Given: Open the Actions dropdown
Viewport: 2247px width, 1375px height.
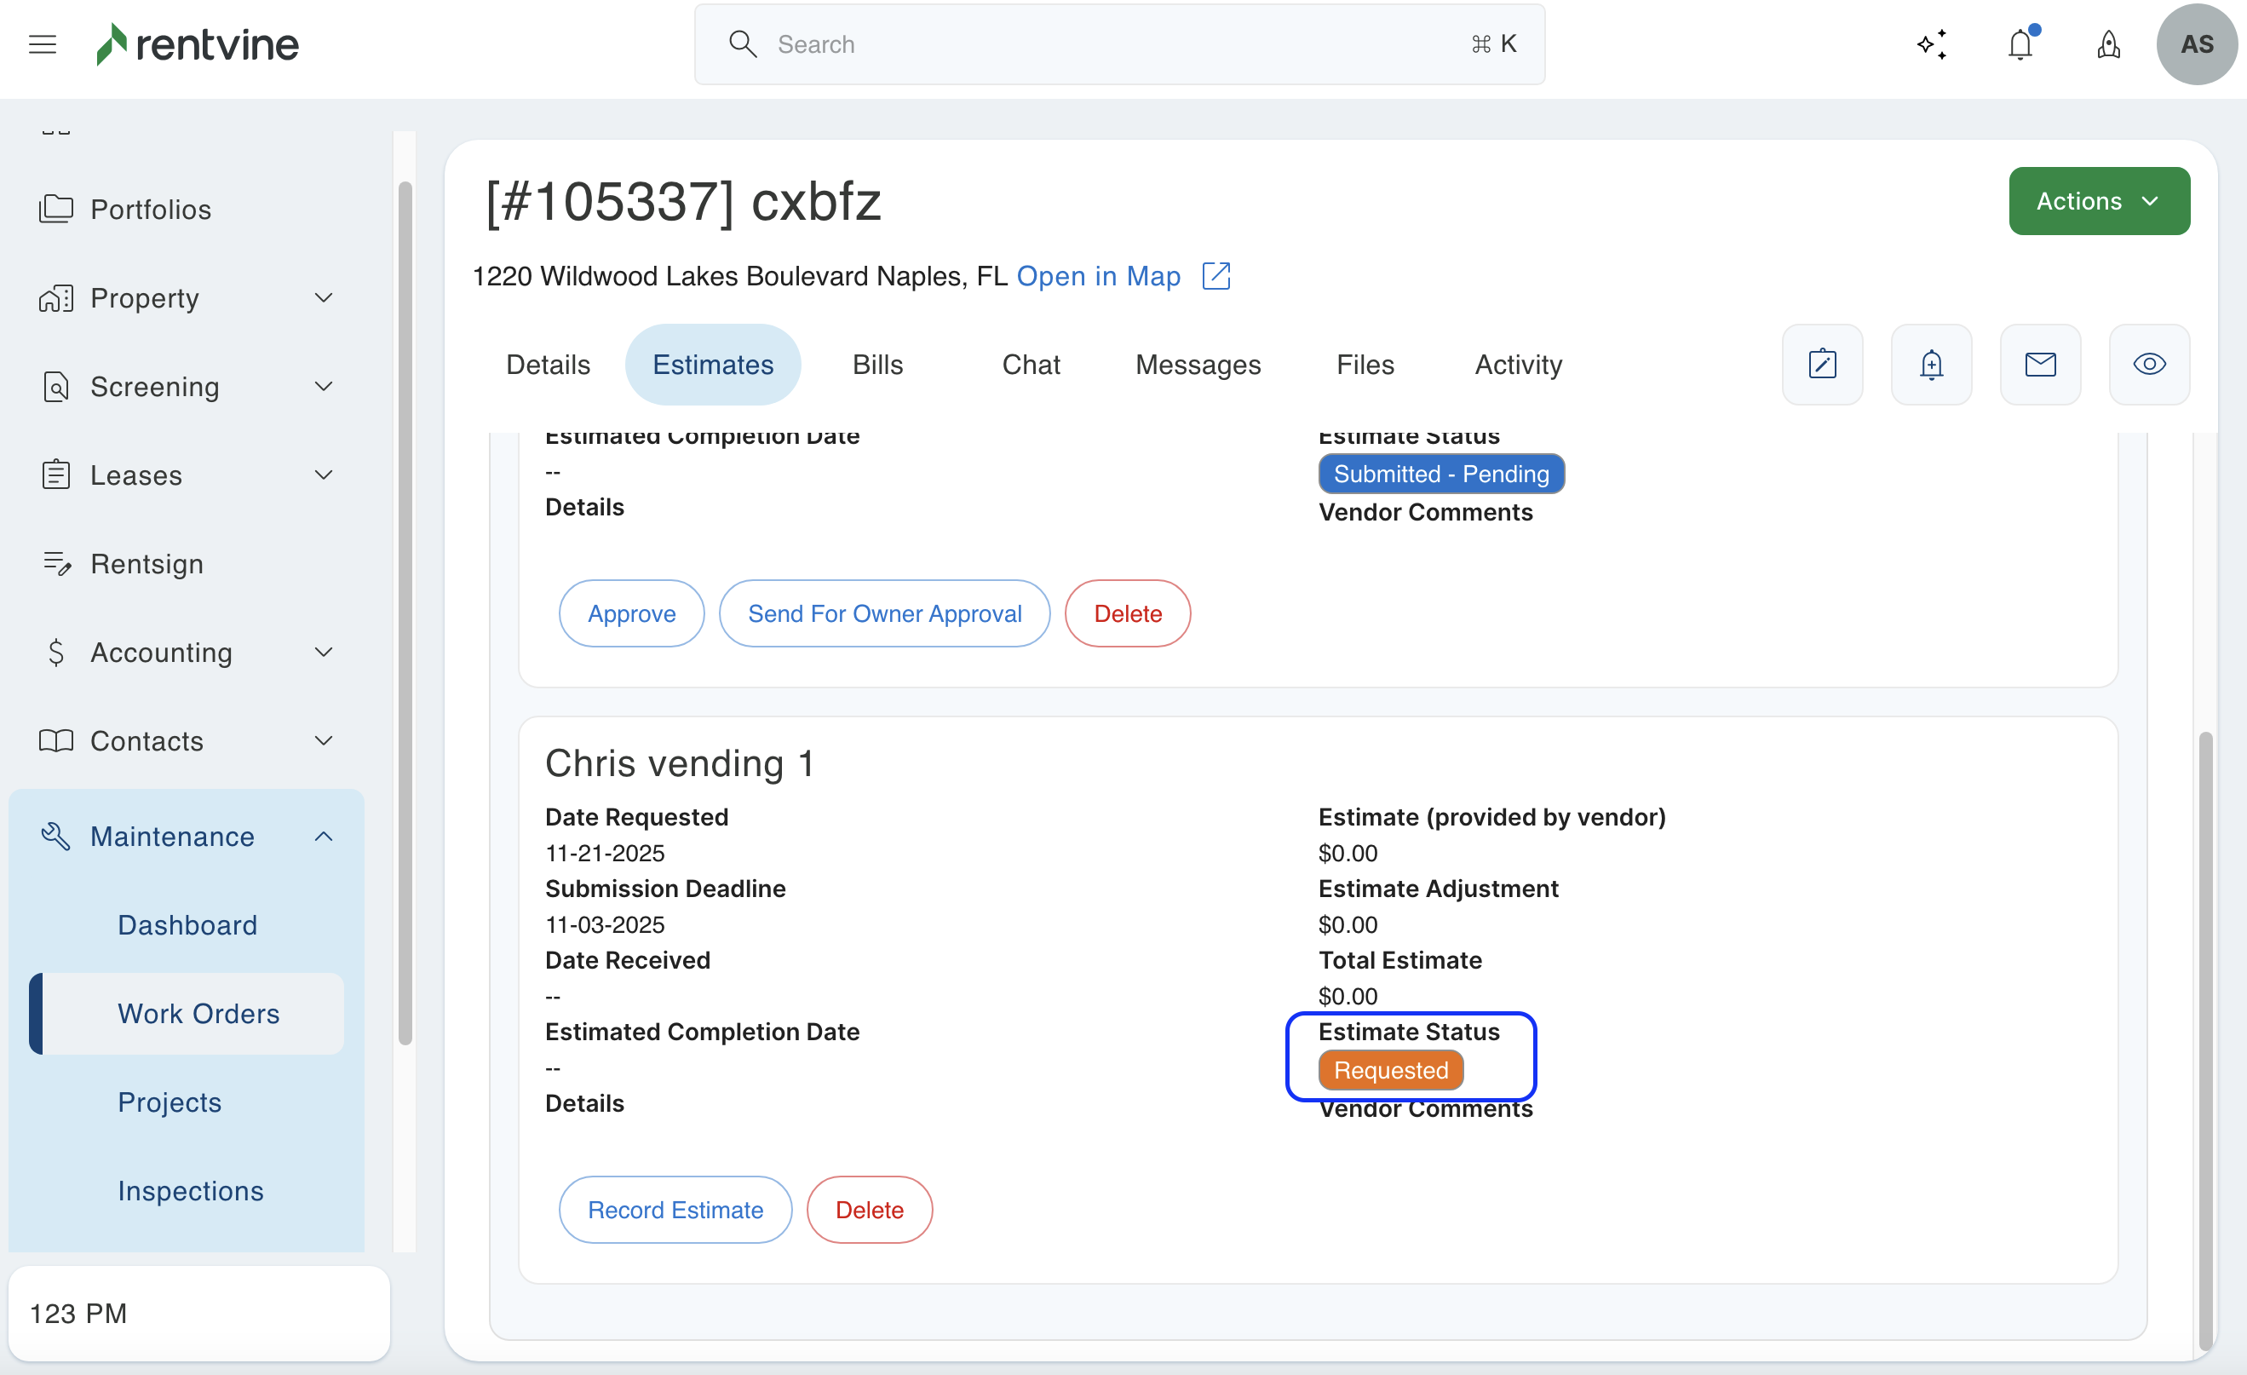Looking at the screenshot, I should point(2098,200).
